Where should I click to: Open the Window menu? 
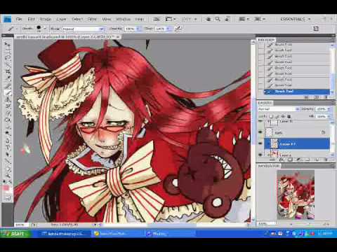pyautogui.click(x=123, y=19)
